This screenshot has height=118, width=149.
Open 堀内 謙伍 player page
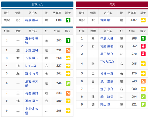tap(107, 97)
